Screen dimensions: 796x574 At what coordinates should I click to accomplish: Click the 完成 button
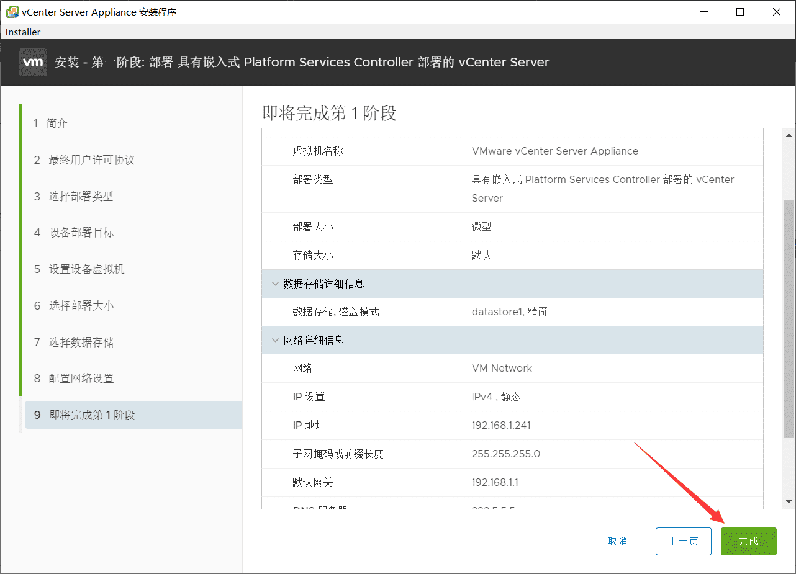click(748, 541)
